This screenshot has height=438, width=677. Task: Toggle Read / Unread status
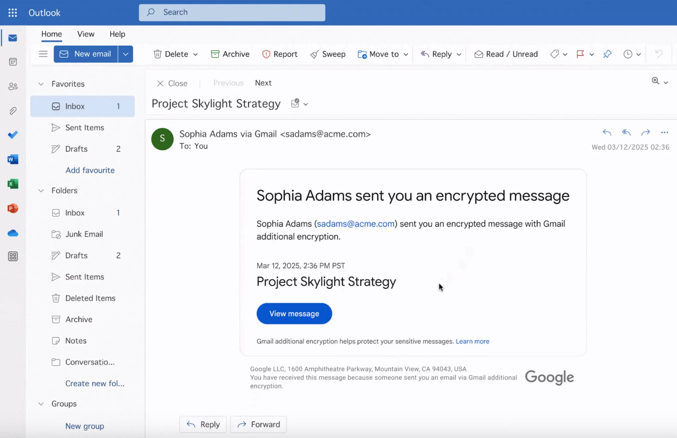pyautogui.click(x=506, y=54)
